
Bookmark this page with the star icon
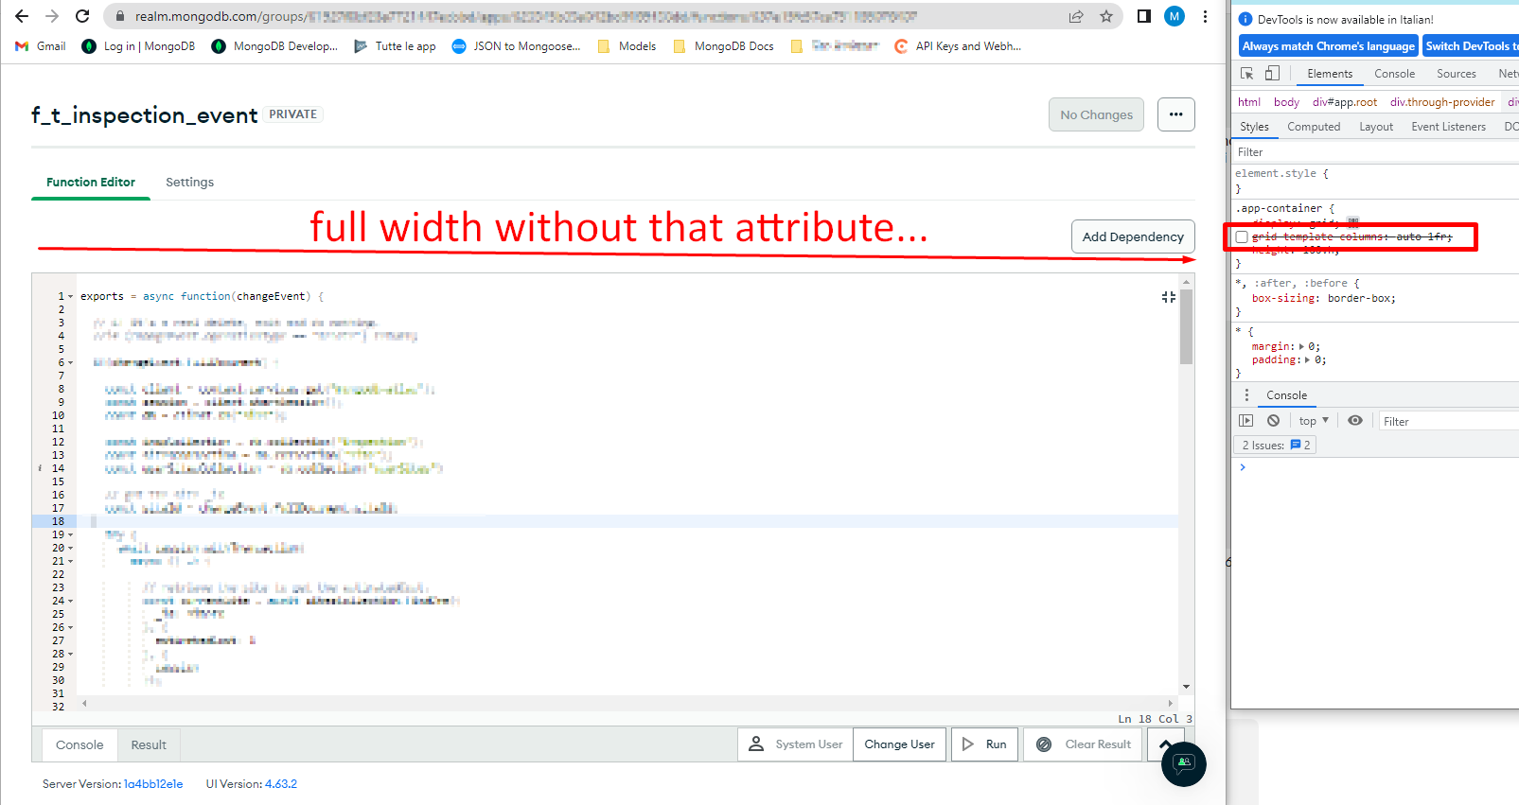tap(1105, 16)
